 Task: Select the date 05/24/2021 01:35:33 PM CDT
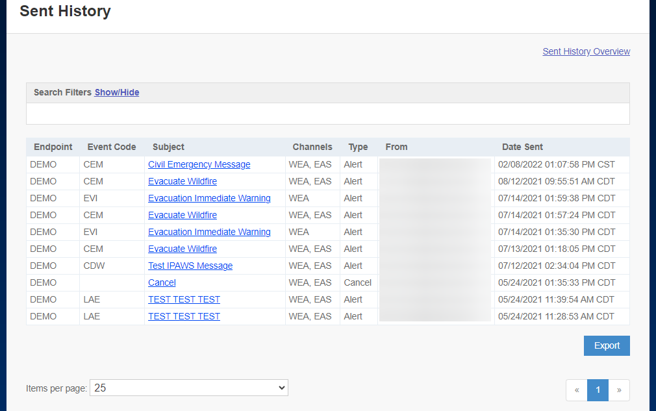tap(557, 282)
